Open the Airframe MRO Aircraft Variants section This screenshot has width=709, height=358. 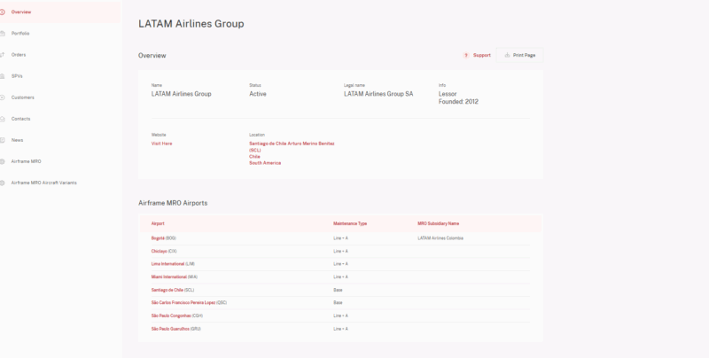(43, 183)
